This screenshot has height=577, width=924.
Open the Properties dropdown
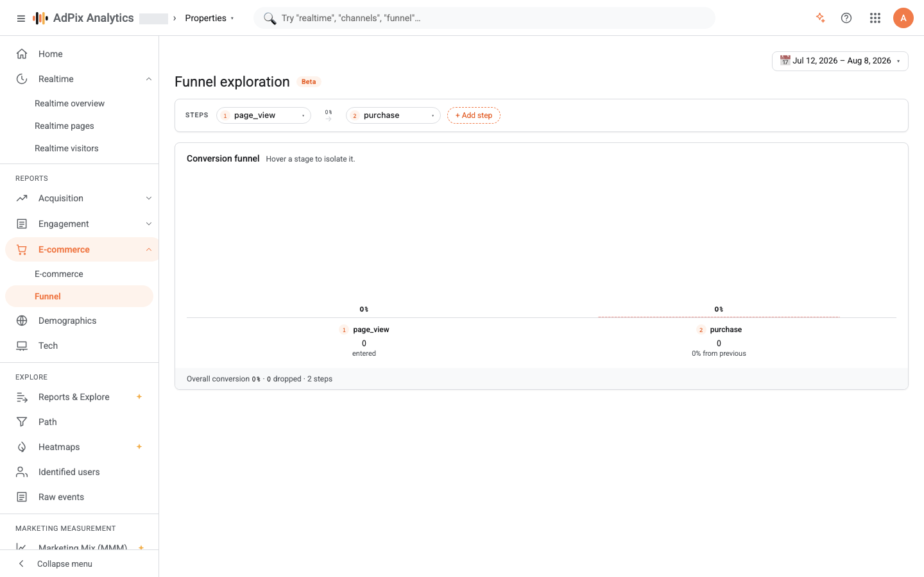coord(210,18)
